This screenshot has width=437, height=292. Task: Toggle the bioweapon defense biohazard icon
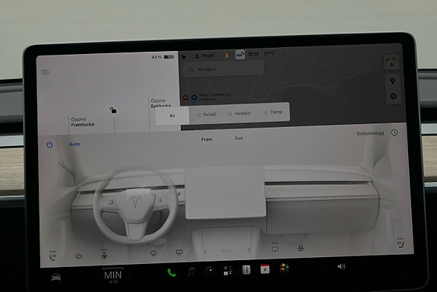click(300, 248)
